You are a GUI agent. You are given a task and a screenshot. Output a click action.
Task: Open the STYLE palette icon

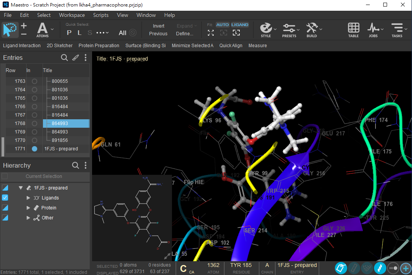pos(266,30)
